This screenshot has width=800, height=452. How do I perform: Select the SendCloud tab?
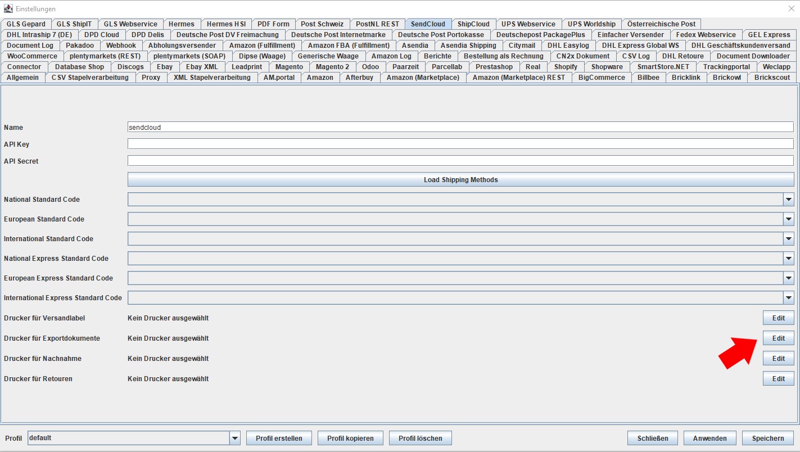point(428,24)
